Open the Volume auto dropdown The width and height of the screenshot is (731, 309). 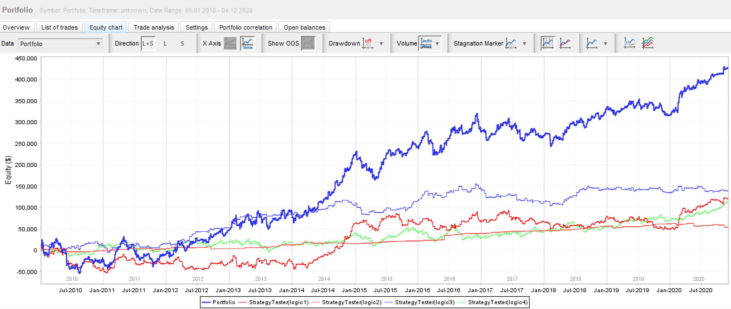click(430, 44)
